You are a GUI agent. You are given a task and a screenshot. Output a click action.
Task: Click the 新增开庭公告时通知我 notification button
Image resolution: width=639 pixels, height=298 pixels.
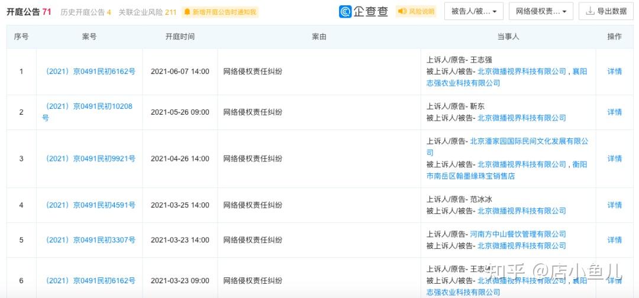[x=220, y=12]
